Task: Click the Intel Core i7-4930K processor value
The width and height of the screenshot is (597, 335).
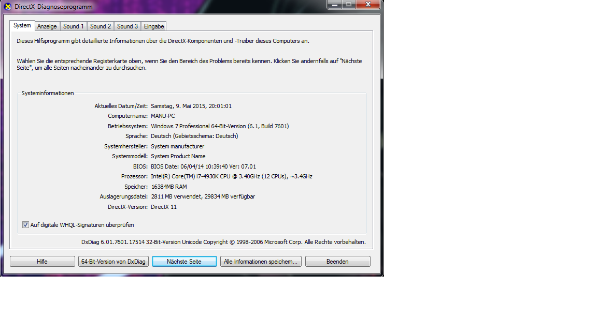Action: point(232,176)
